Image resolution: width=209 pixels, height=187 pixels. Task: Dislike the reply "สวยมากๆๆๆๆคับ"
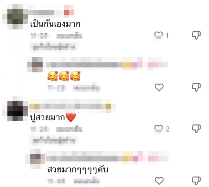[x=196, y=181]
